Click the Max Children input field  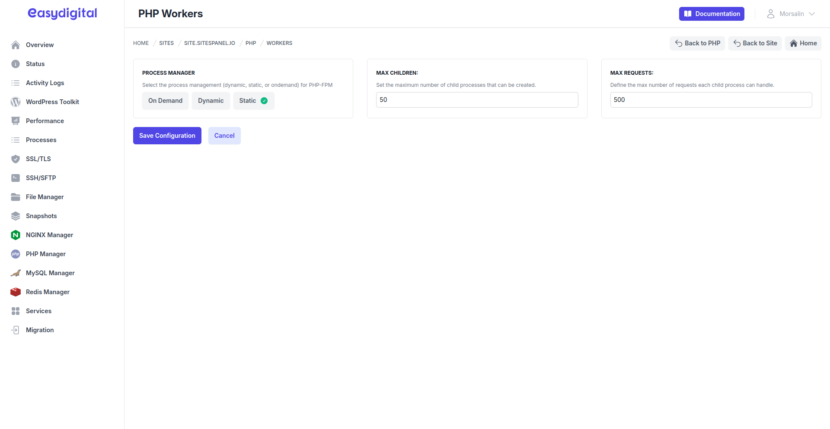pos(477,100)
